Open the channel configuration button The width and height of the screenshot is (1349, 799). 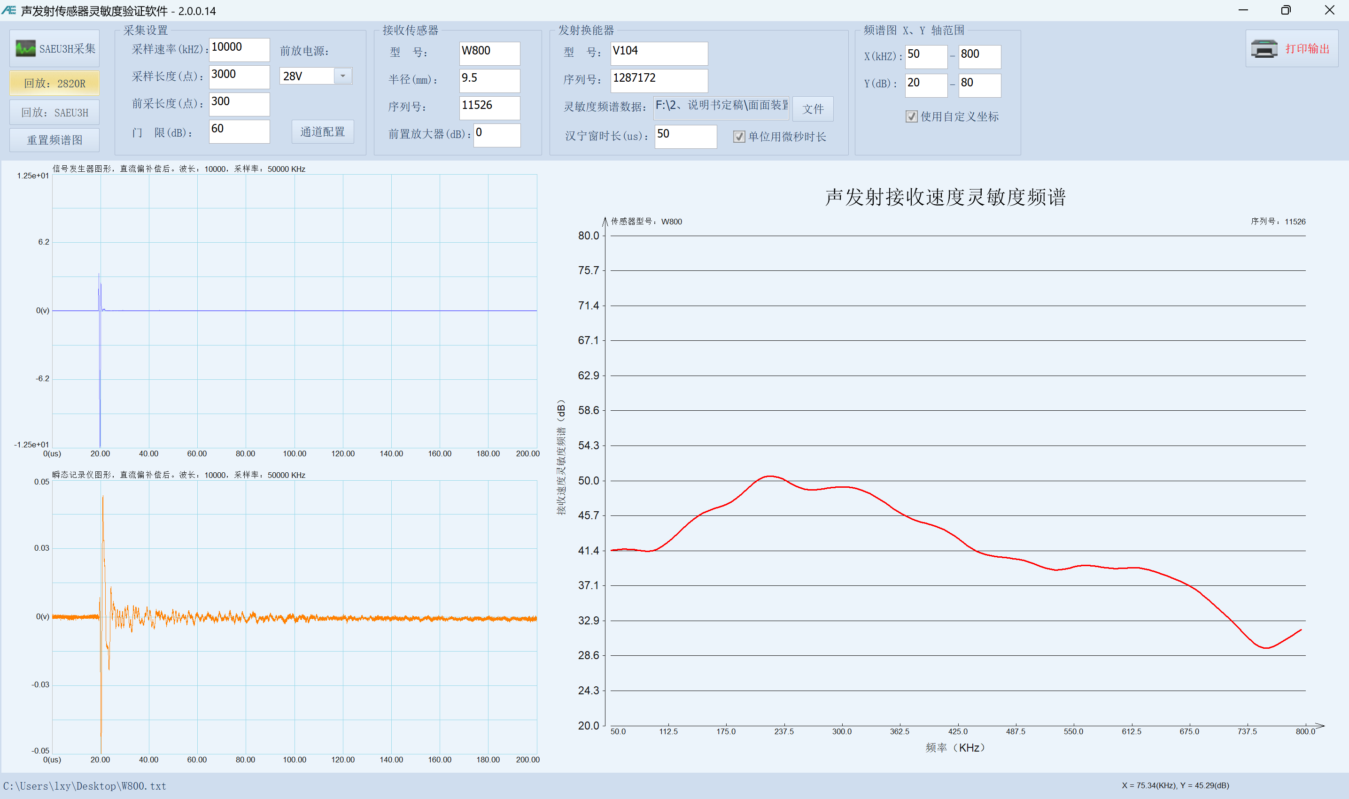click(x=322, y=132)
